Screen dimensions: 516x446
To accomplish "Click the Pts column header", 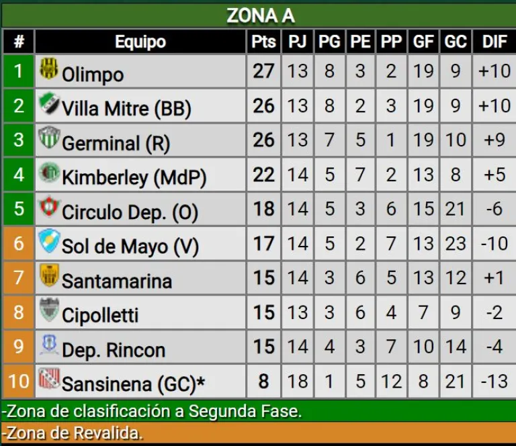I will pos(263,42).
